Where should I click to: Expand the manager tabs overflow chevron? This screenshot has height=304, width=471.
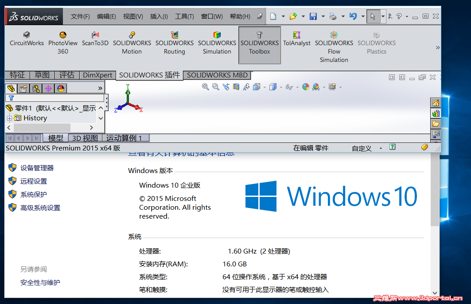(x=100, y=88)
